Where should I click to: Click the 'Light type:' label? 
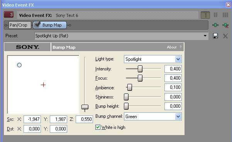click(x=105, y=59)
